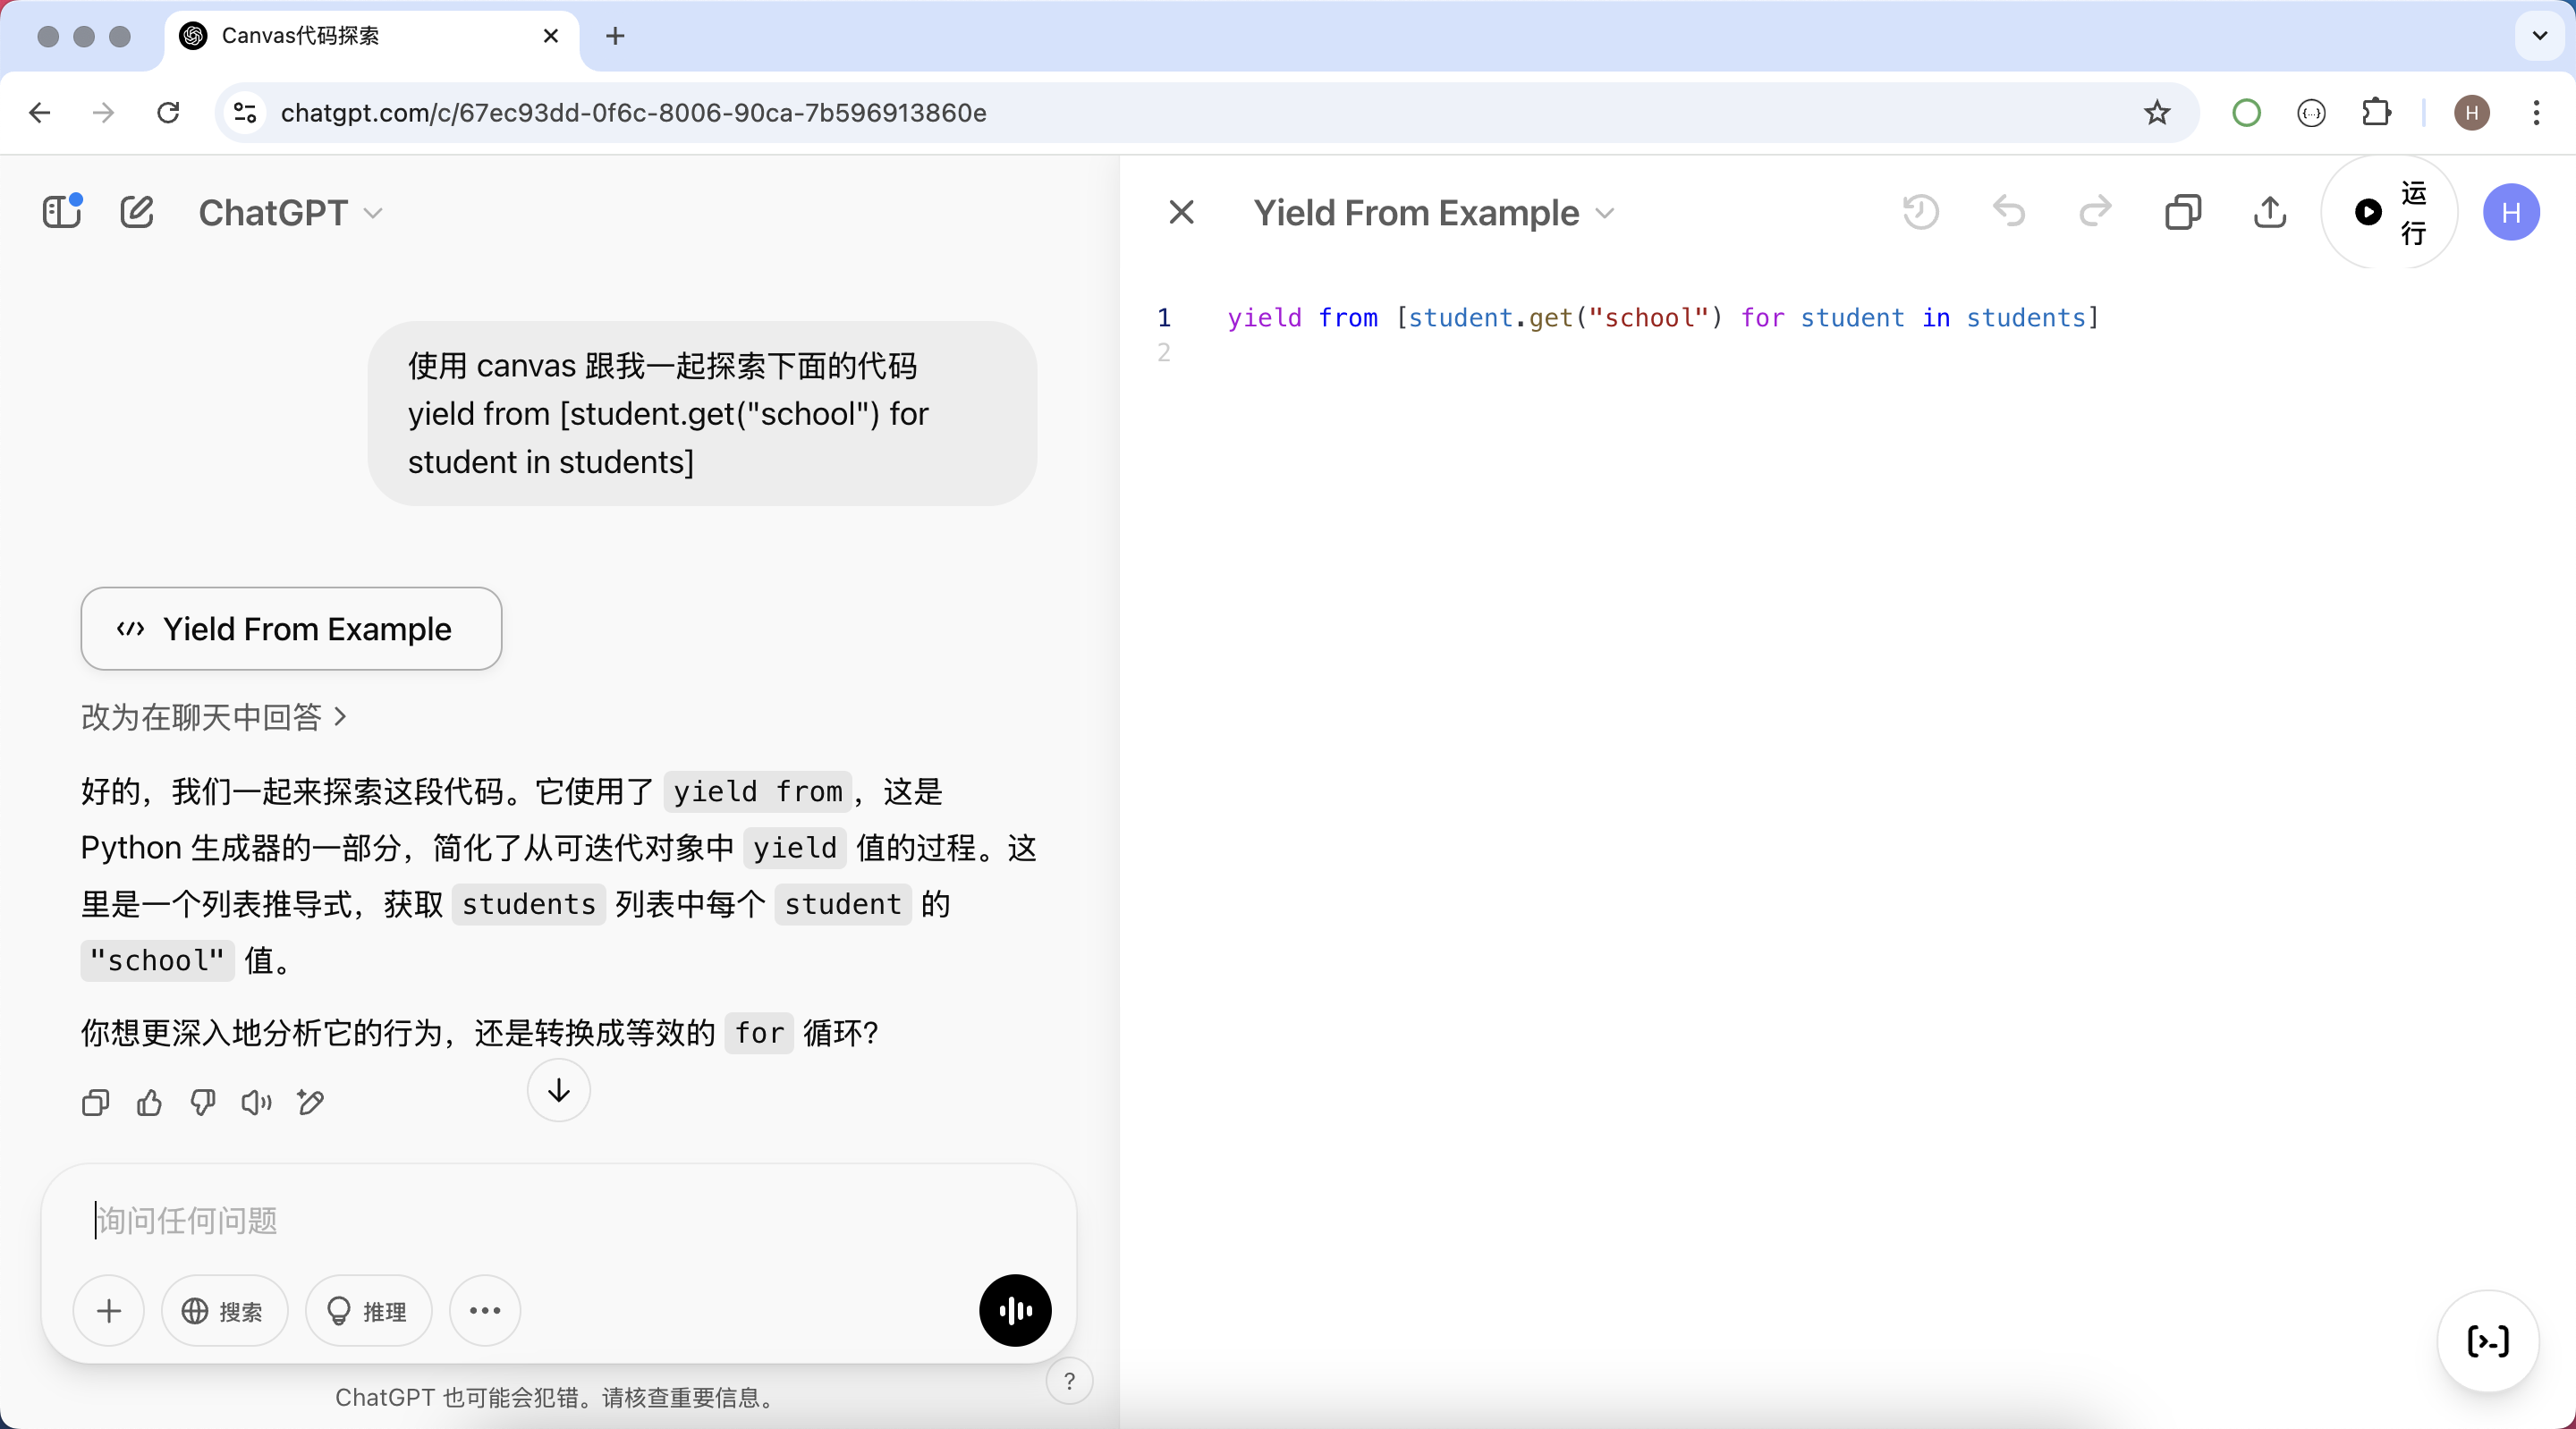Copy canvas code with the copy icon
The width and height of the screenshot is (2576, 1429).
(2183, 212)
